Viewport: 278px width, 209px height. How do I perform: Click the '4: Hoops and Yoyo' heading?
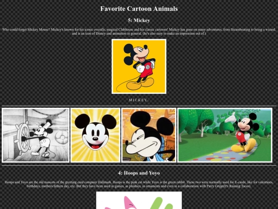139,173
